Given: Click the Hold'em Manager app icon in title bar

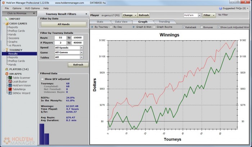Looking at the screenshot, I should (3, 3).
